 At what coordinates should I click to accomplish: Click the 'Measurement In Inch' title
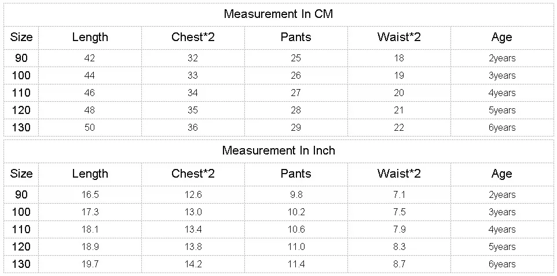(x=278, y=150)
